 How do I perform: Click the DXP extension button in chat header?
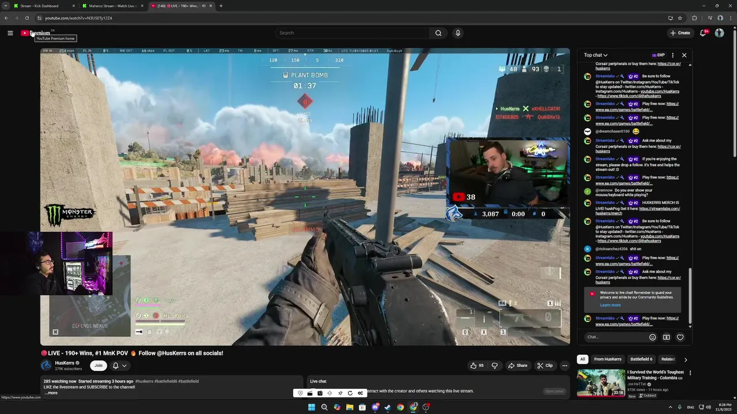(x=658, y=55)
